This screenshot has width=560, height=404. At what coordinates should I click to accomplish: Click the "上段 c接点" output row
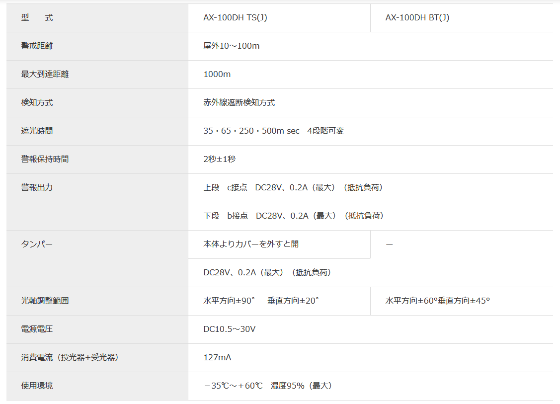click(371, 188)
